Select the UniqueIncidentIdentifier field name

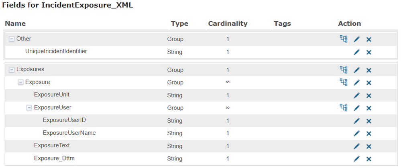point(56,51)
